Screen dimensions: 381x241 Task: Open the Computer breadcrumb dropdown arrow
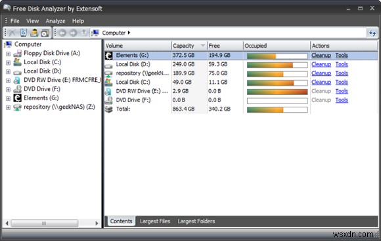129,33
